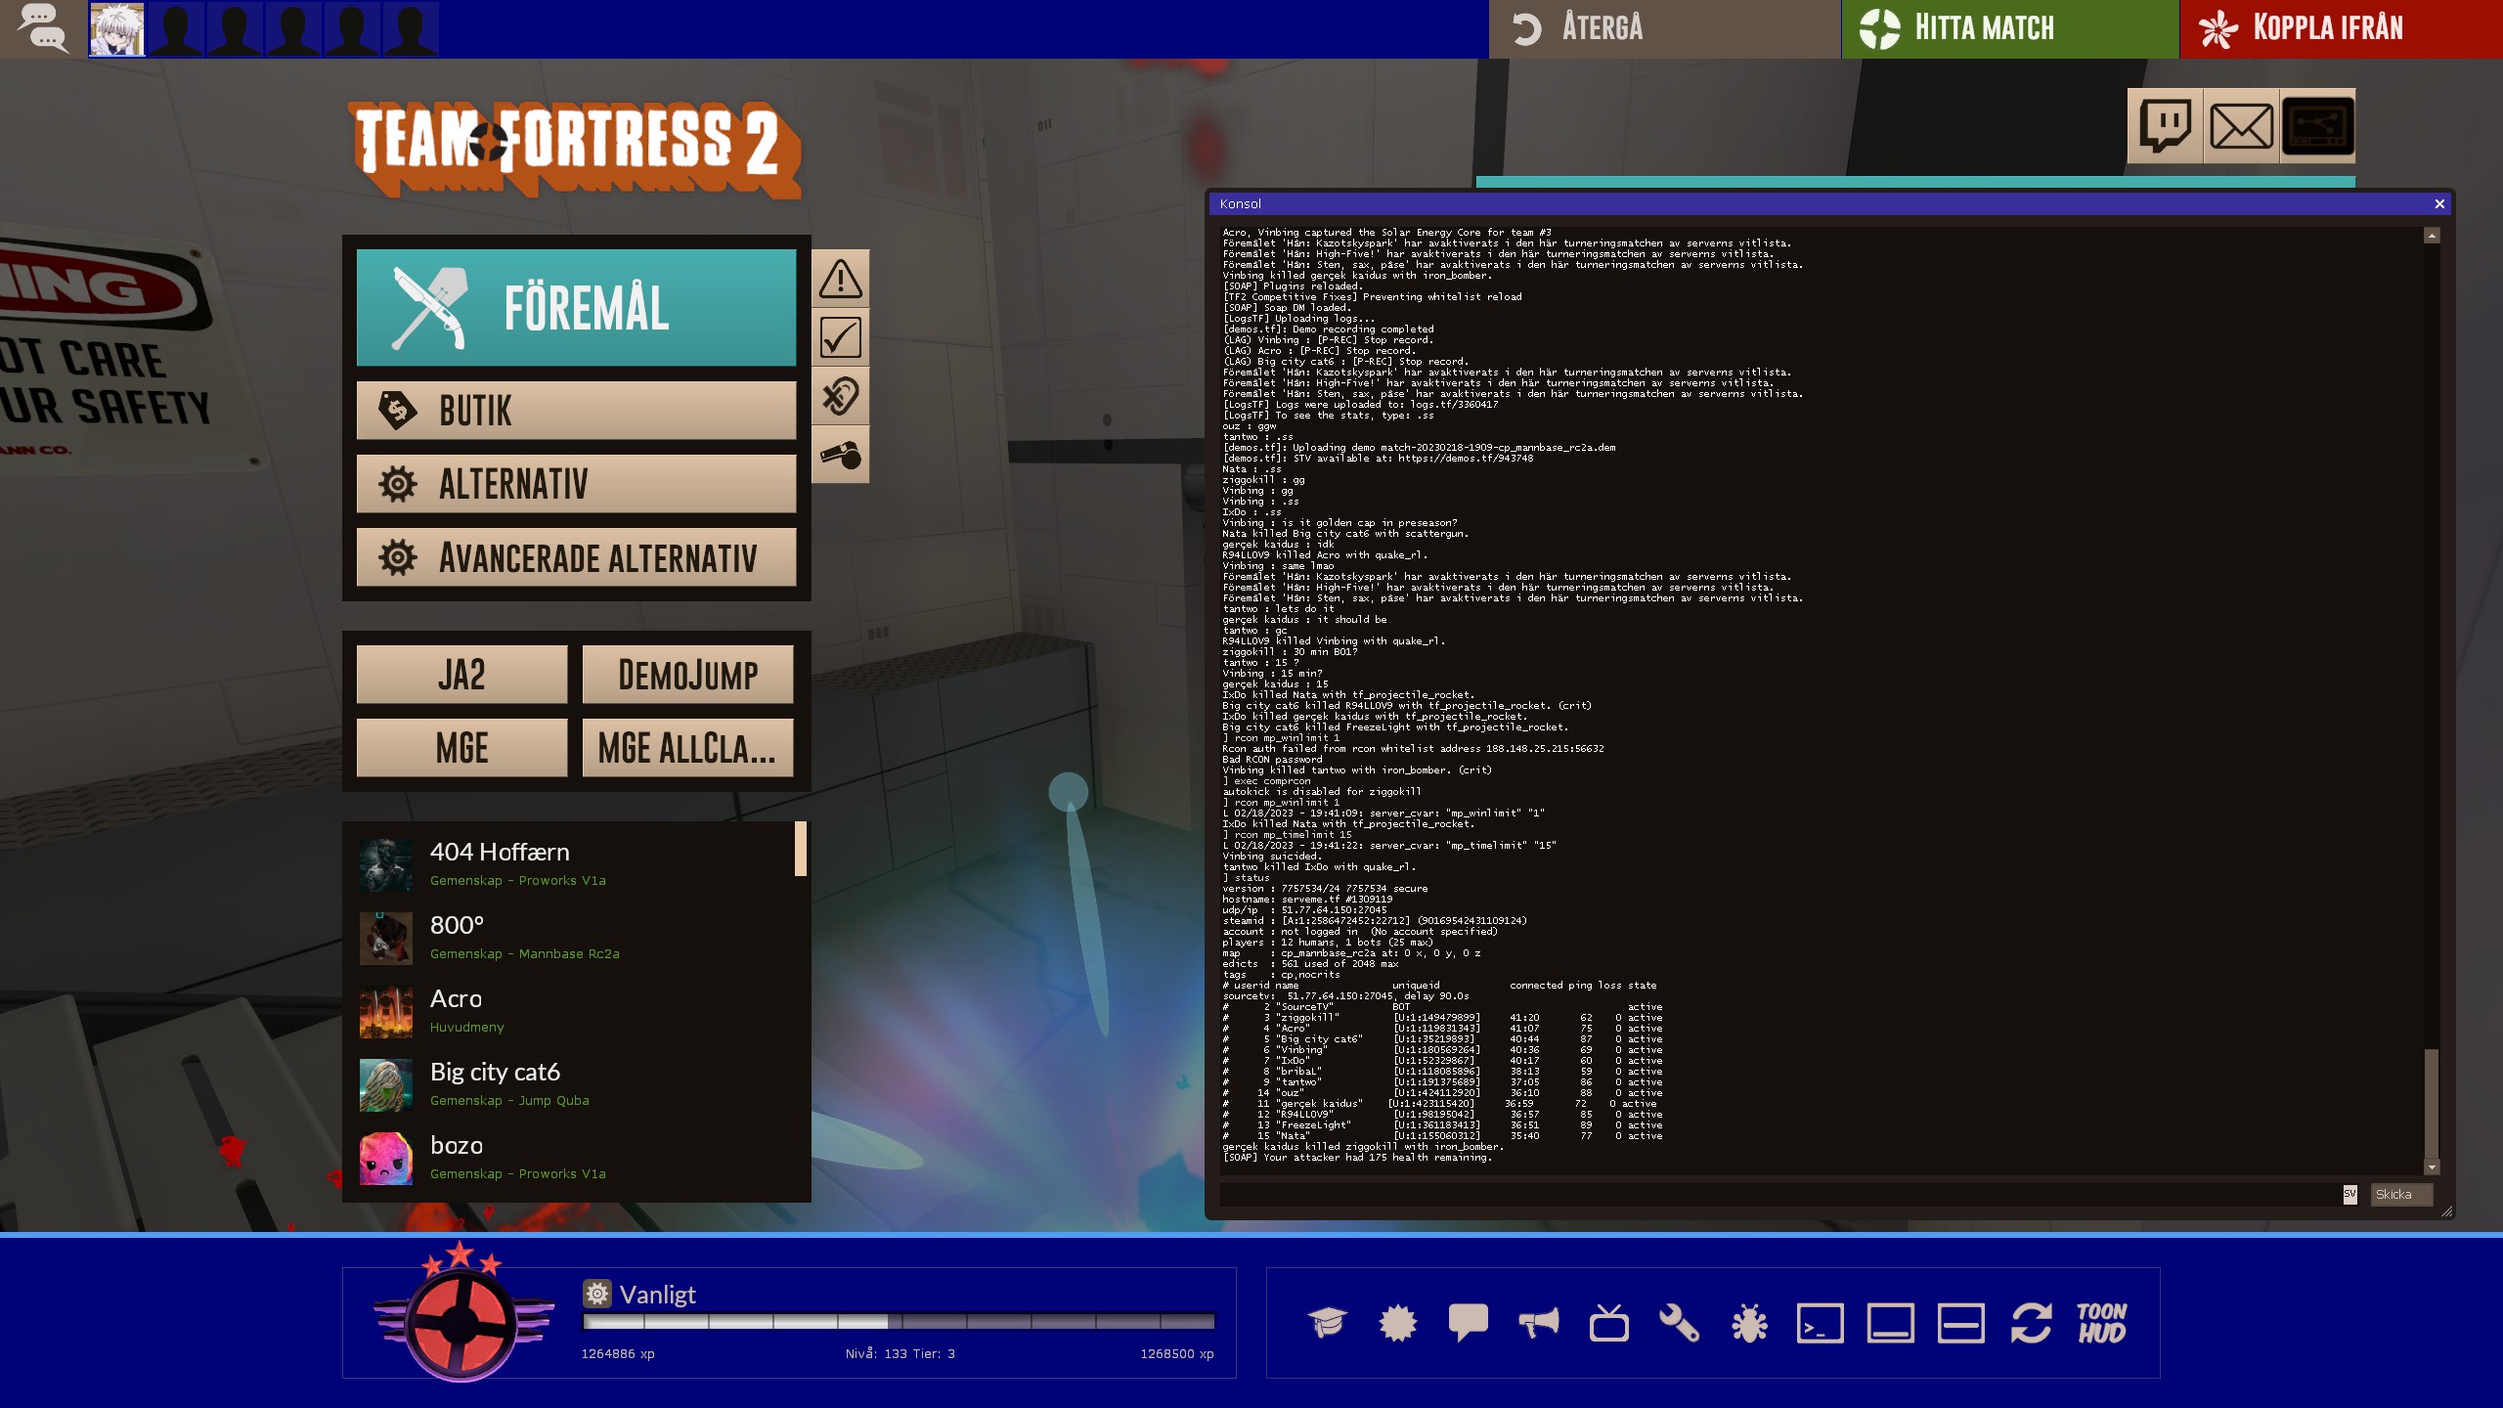Open the TV replay icon
This screenshot has width=2503, height=1408.
click(1608, 1323)
